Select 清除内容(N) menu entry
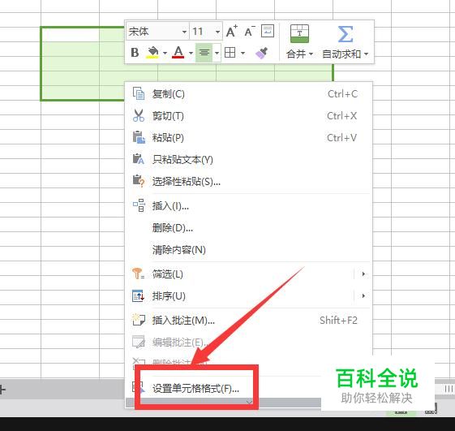The image size is (455, 431). tap(248, 249)
